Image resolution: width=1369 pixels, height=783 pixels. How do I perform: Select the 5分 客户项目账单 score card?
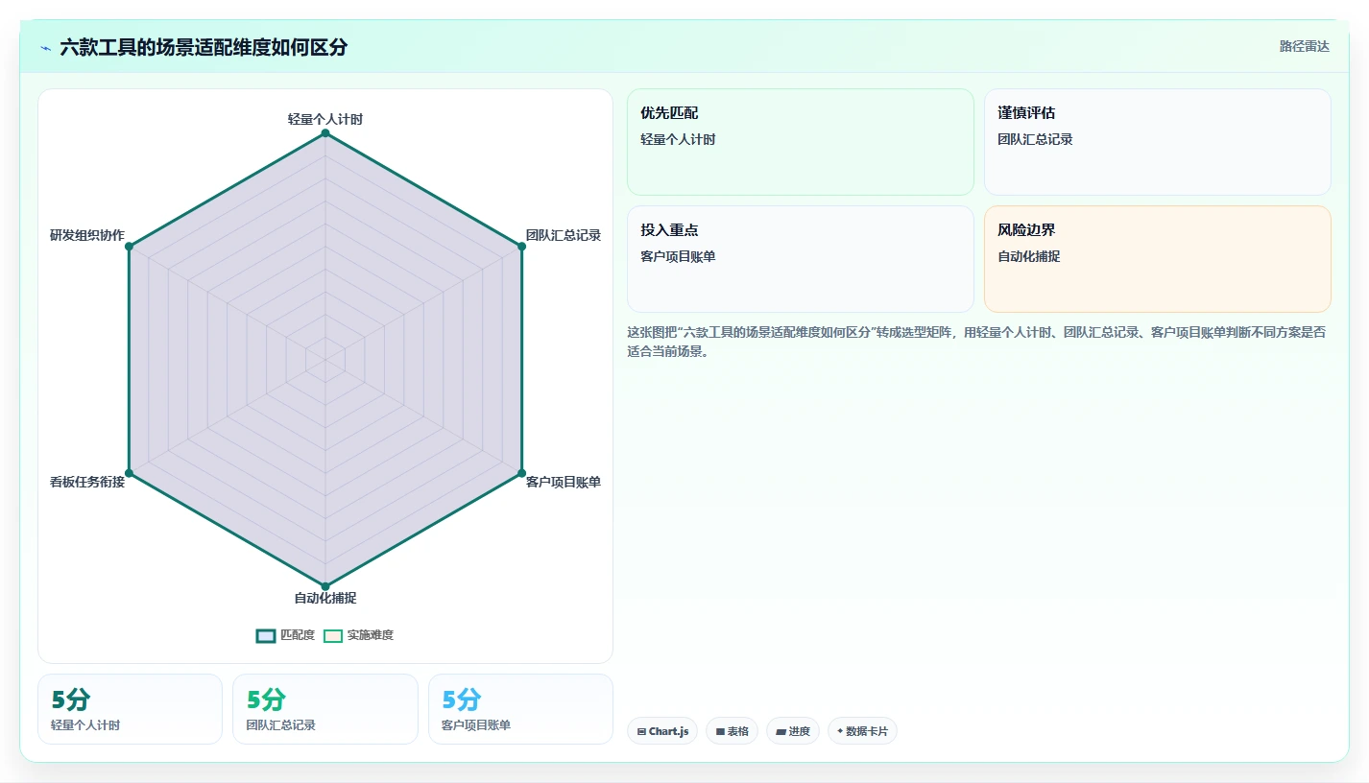(x=520, y=709)
